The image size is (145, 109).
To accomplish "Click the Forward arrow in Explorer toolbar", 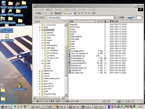I will click(46, 13).
